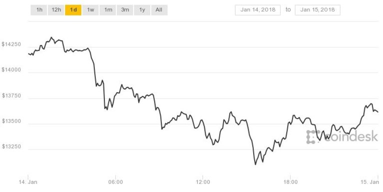Click the $14250 y-axis label
383x192 pixels.
11,44
